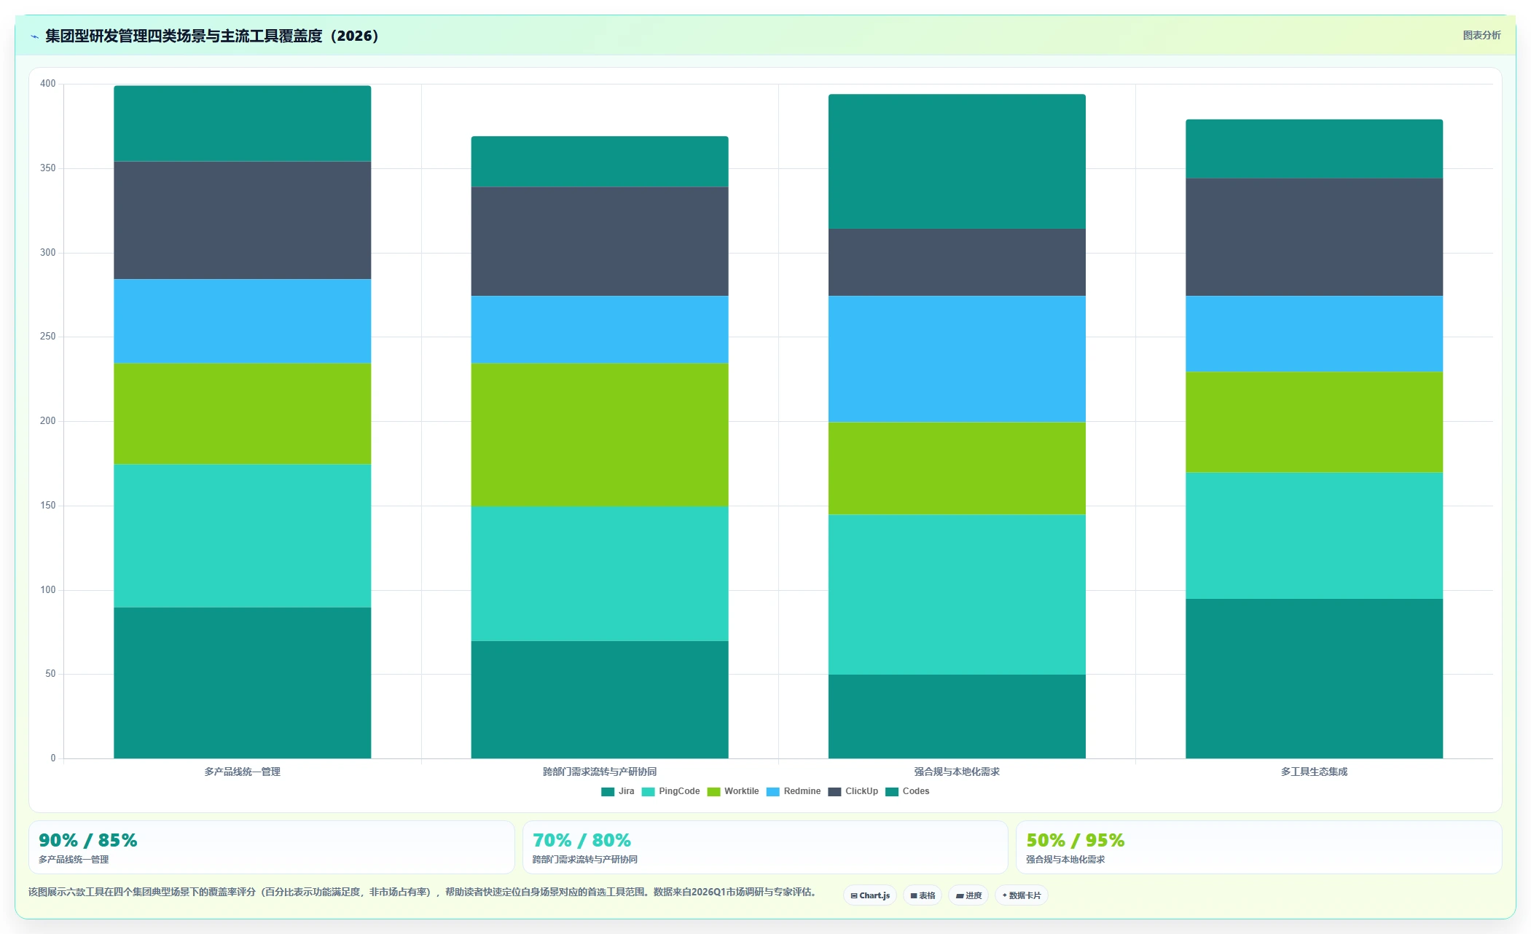Click the ClickUp segment of the 跨部门需求流转与产研协同 bar
The width and height of the screenshot is (1531, 934).
point(600,241)
